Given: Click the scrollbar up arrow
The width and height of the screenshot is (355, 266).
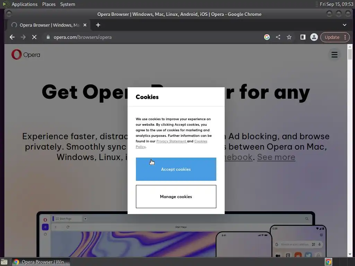Looking at the screenshot, I should click(x=350, y=47).
